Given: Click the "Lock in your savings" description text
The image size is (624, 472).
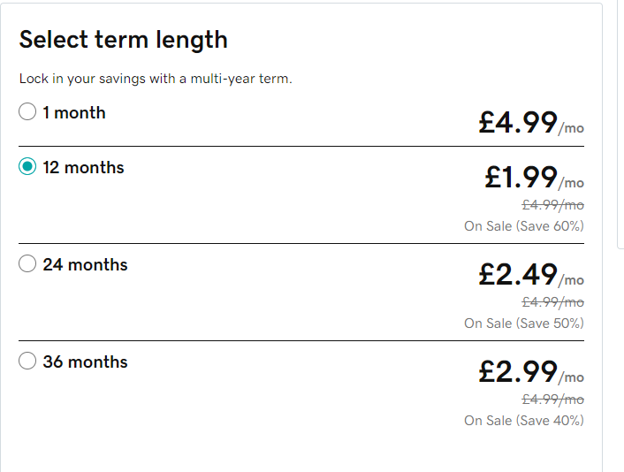Looking at the screenshot, I should (x=156, y=79).
